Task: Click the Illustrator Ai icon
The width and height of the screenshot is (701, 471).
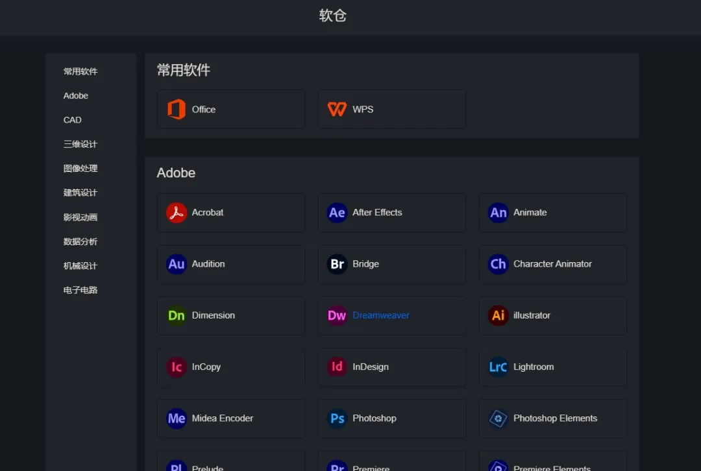Action: click(x=498, y=315)
